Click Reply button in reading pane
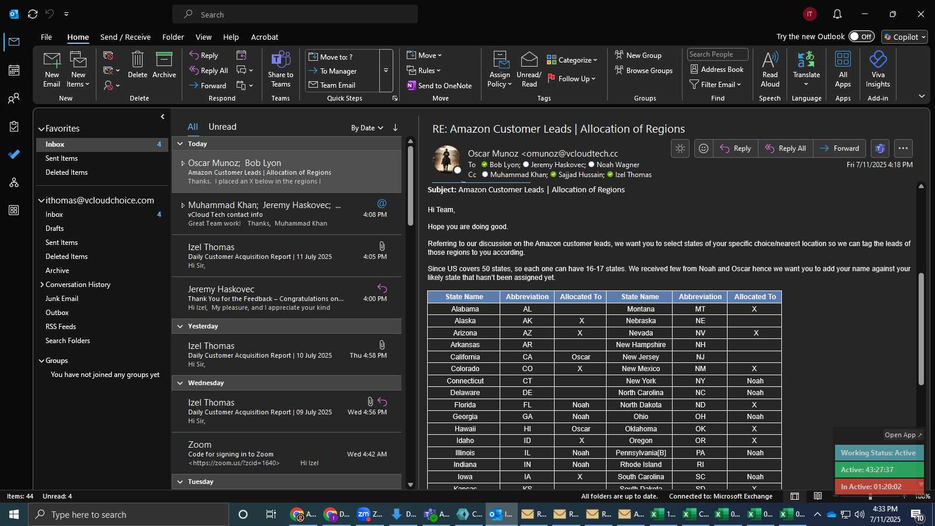 tap(736, 148)
